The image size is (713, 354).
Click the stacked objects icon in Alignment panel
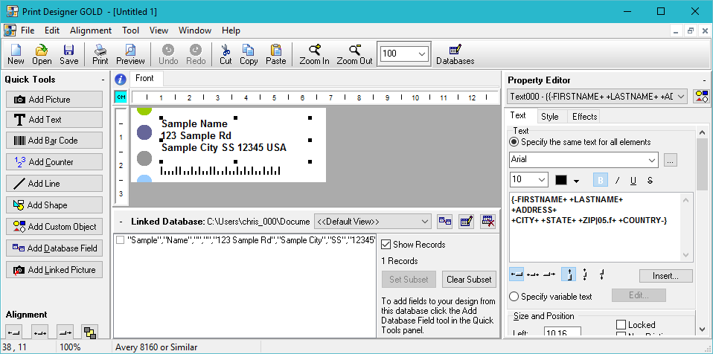[x=90, y=332]
